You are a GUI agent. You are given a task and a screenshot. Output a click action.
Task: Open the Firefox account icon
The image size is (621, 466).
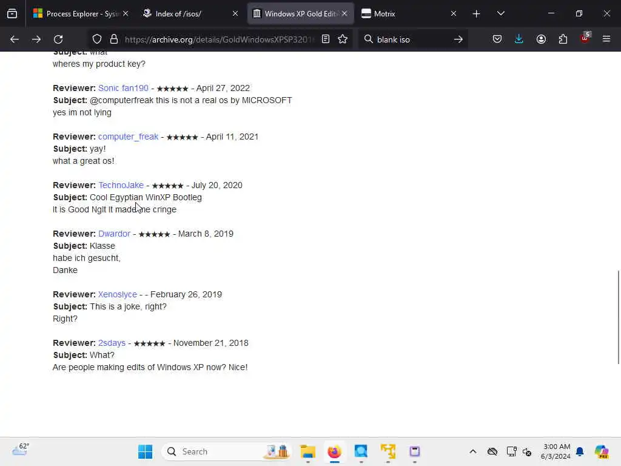541,39
